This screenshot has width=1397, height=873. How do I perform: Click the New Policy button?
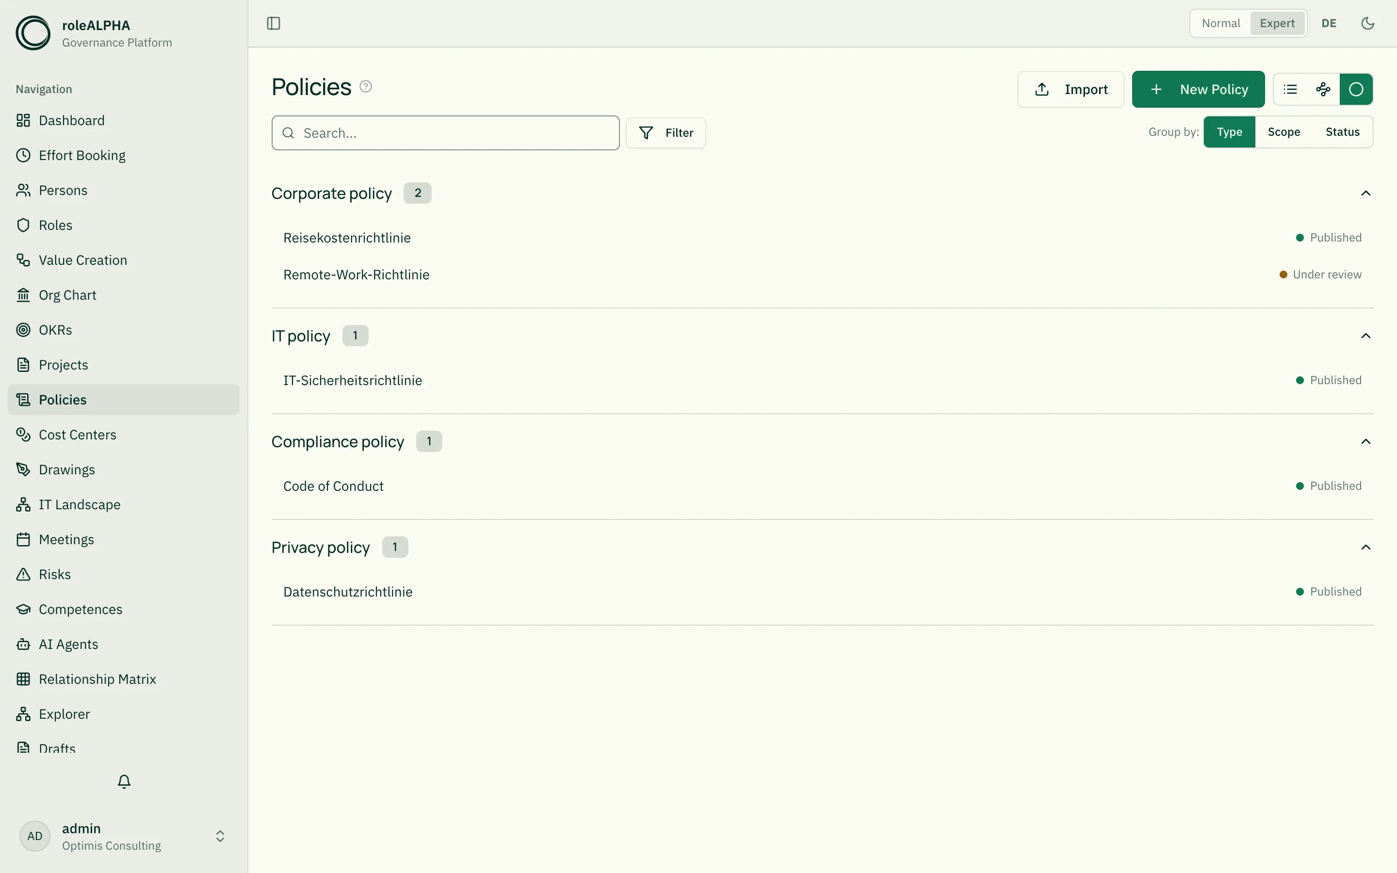pyautogui.click(x=1198, y=90)
